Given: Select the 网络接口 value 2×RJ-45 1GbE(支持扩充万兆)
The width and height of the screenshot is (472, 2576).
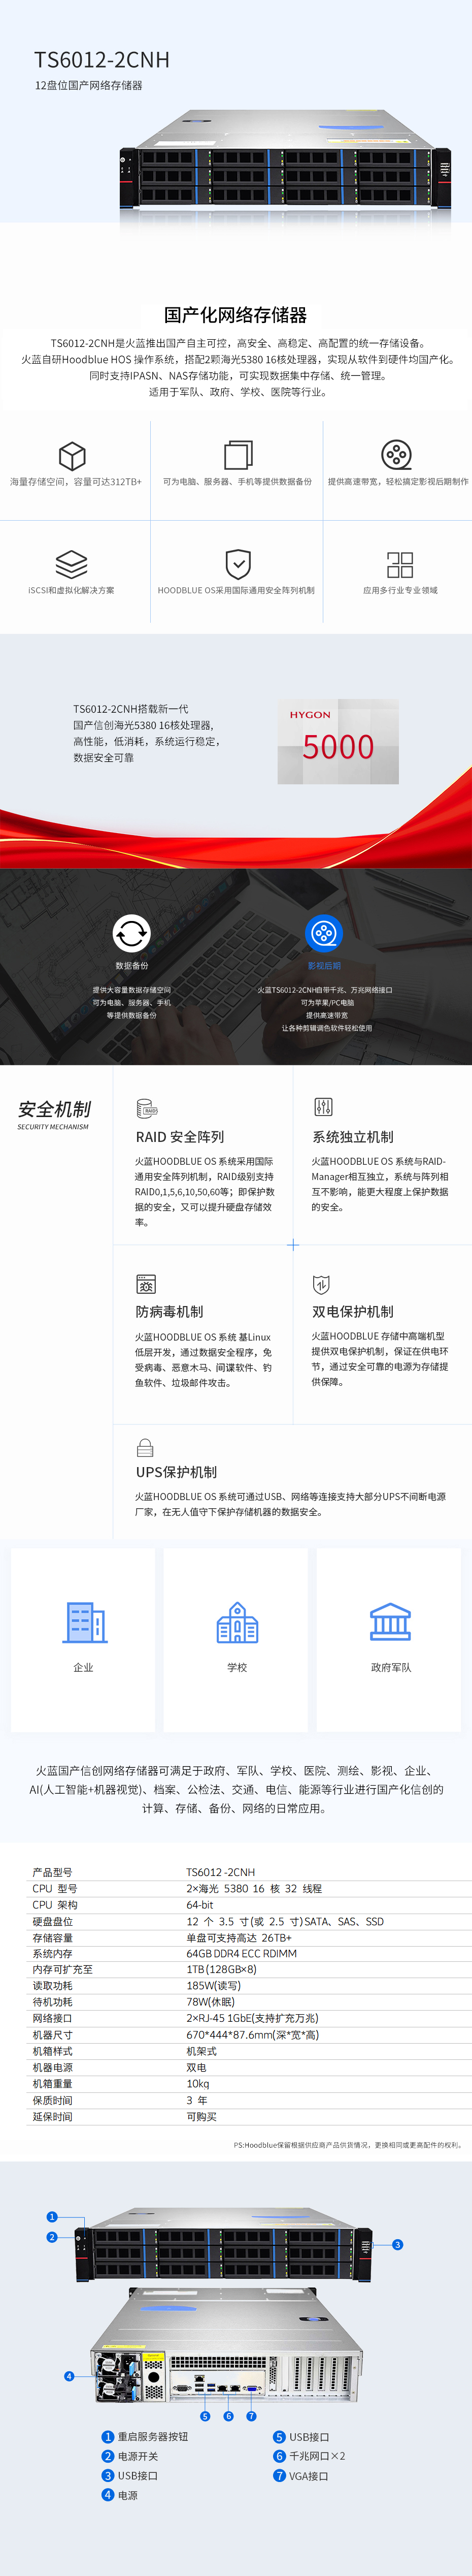Looking at the screenshot, I should click(x=252, y=2018).
